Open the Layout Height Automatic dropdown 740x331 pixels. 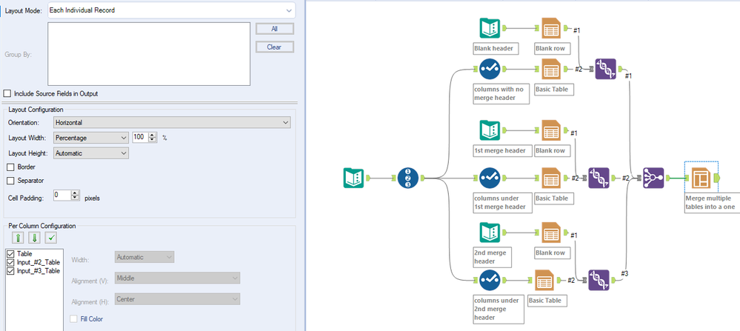(91, 153)
